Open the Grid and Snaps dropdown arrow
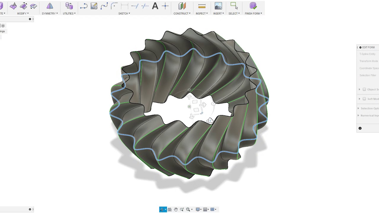 [x=208, y=209]
